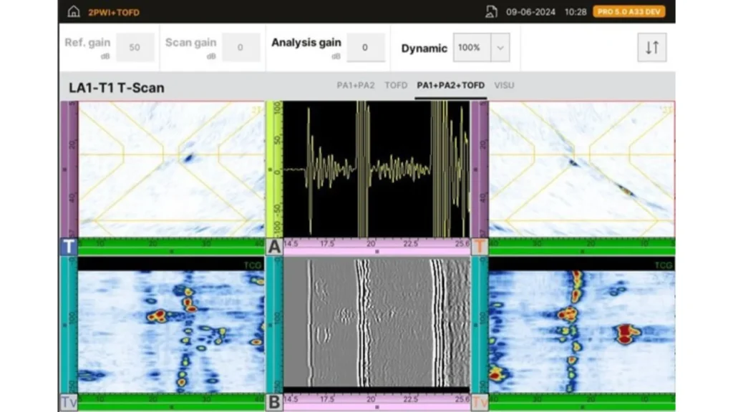The width and height of the screenshot is (733, 412).
Task: Select the orange T view label, right panel
Action: point(480,247)
